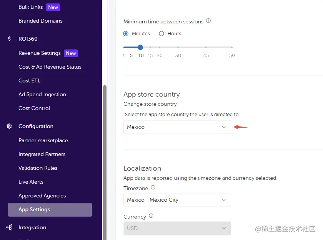This screenshot has width=323, height=240.
Task: Click the Integration section header
Action: (x=32, y=227)
